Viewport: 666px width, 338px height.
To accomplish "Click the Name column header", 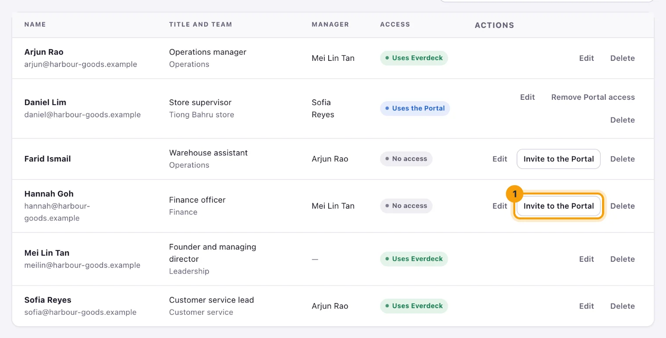I will 35,25.
